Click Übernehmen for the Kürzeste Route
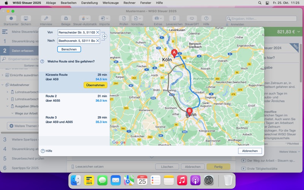The width and height of the screenshot is (304, 190). pyautogui.click(x=95, y=85)
